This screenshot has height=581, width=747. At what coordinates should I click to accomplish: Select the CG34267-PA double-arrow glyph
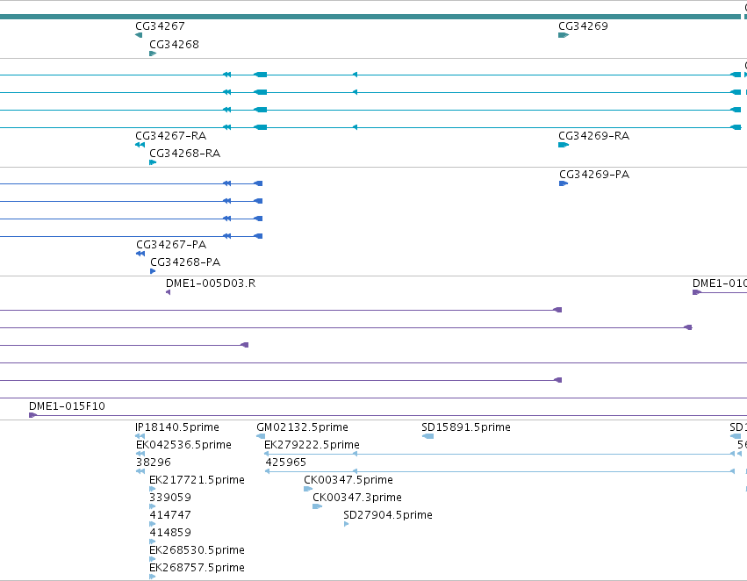[140, 254]
